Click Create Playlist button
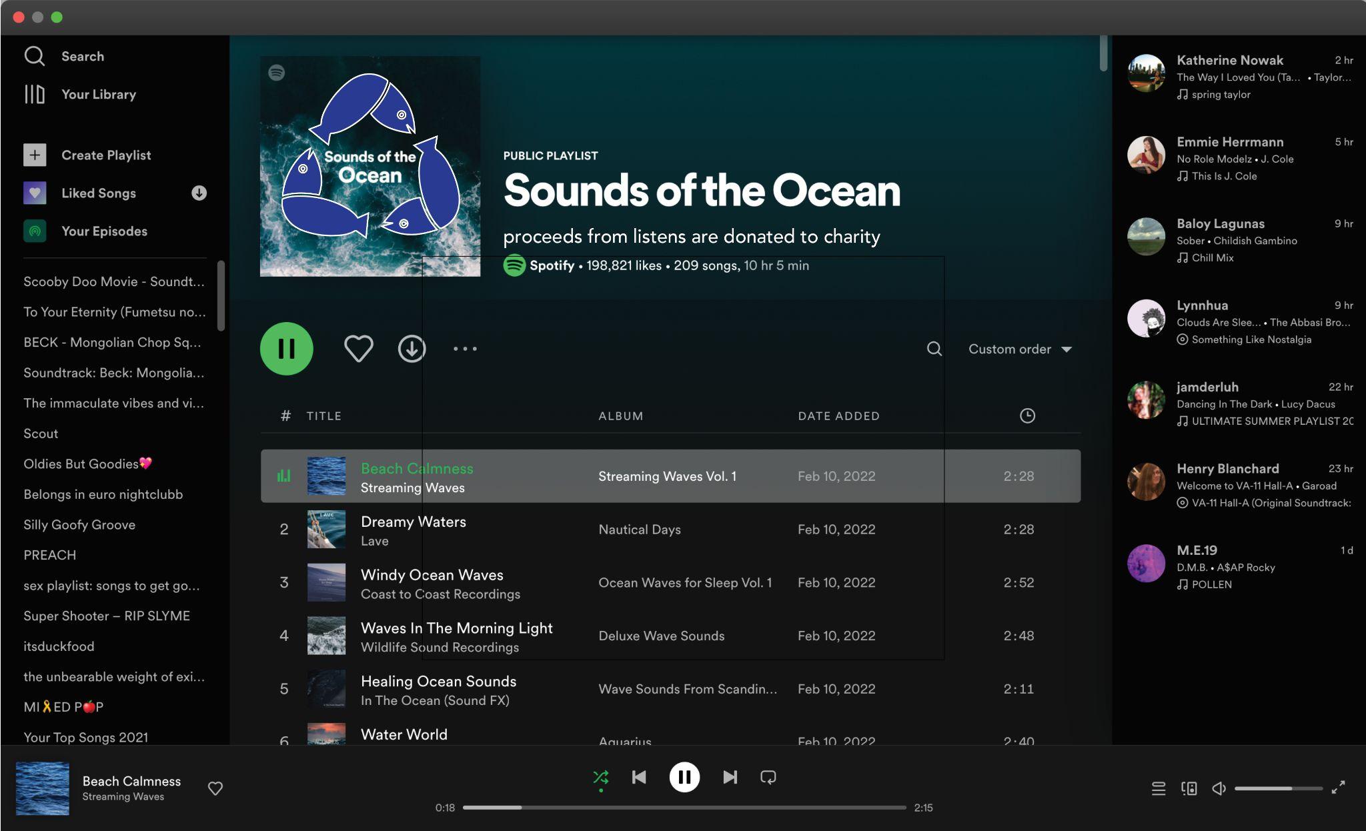The width and height of the screenshot is (1366, 831). (x=105, y=155)
